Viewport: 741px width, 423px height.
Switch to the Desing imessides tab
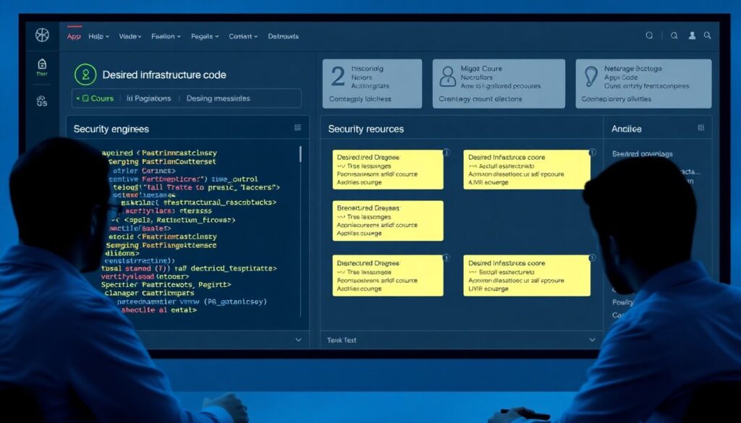tap(218, 98)
